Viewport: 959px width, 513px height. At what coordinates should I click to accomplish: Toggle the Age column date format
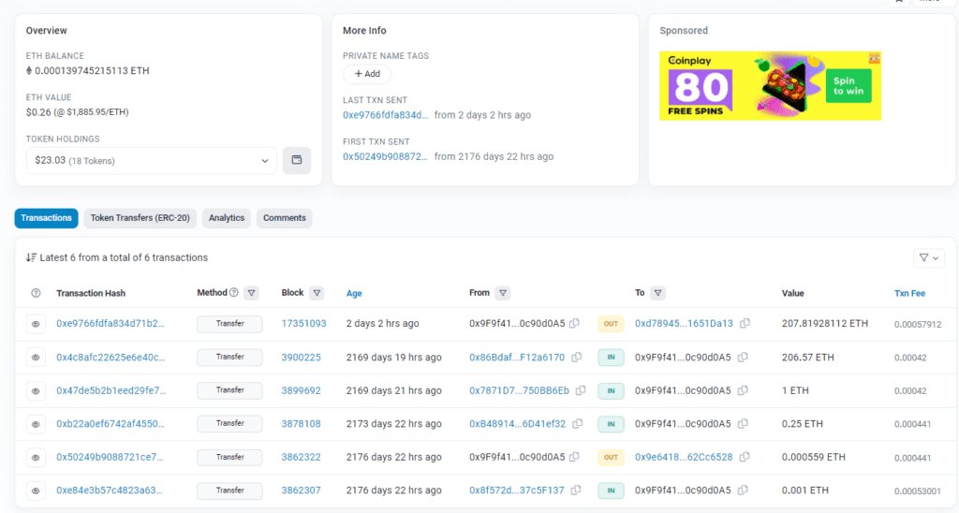[x=354, y=293]
